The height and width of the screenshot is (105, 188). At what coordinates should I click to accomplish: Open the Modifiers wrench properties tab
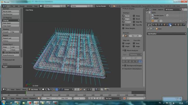click(170, 24)
